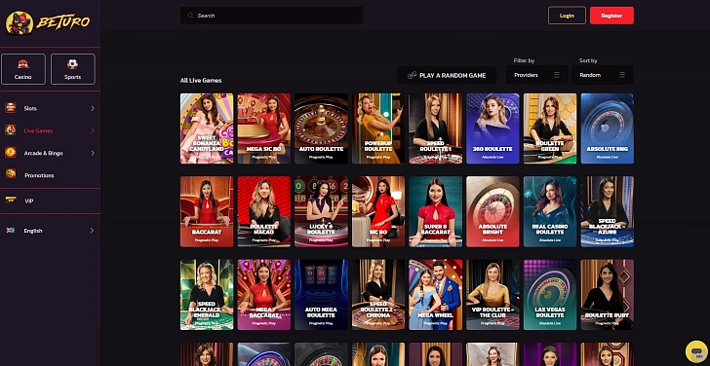
Task: Open the Absolute Bright tile
Action: pos(493,211)
